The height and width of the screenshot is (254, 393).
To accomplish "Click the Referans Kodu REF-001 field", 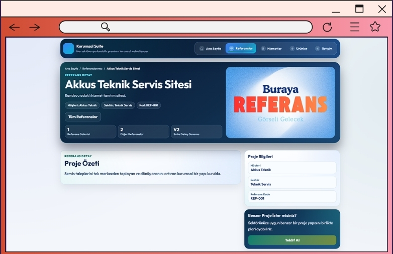I will (292, 196).
